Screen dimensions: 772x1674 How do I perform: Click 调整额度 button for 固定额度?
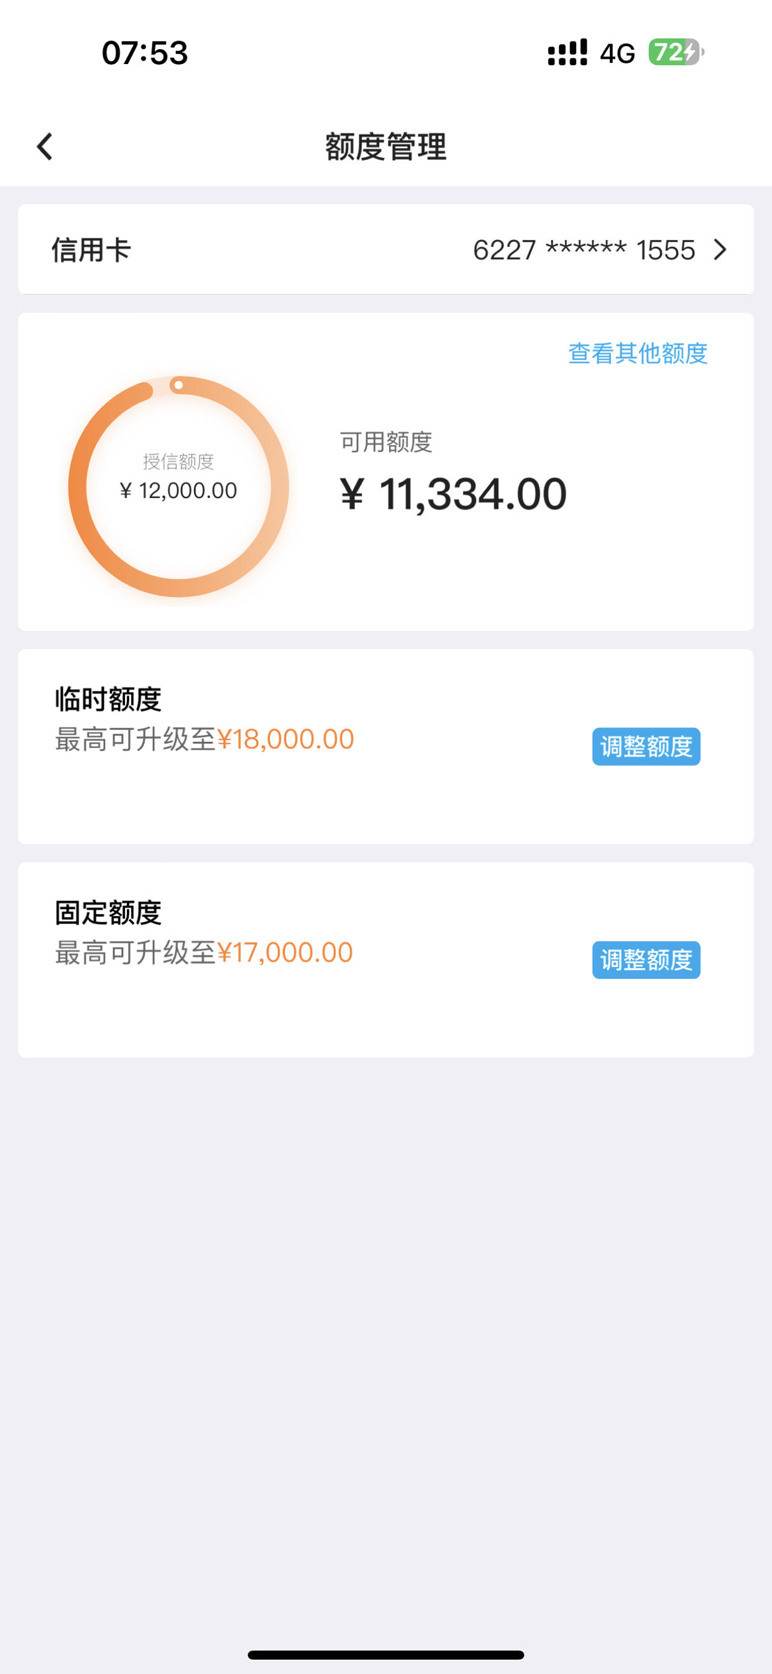646,959
